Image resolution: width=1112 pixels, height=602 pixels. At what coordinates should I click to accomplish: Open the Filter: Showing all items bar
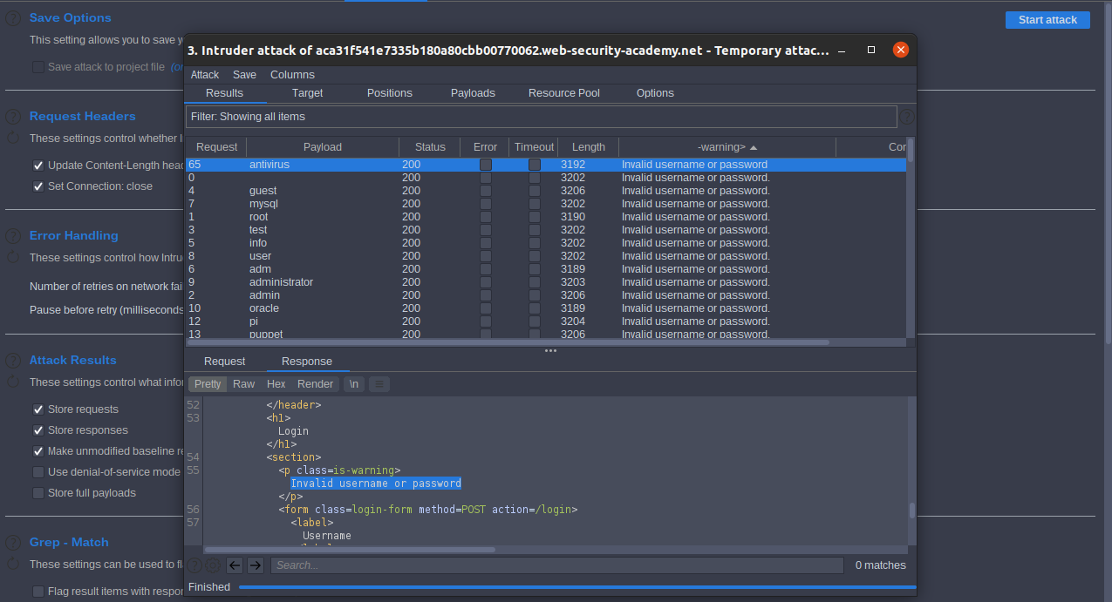(x=541, y=117)
